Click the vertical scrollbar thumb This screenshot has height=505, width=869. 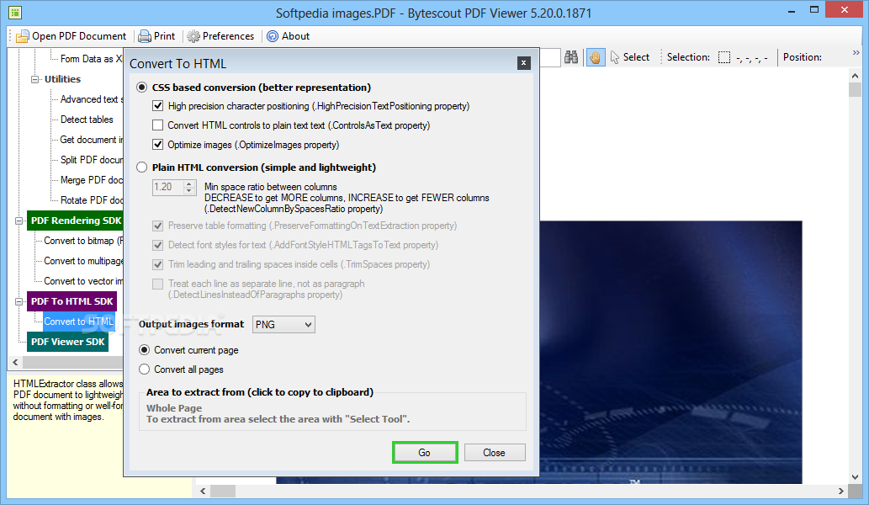[x=856, y=90]
